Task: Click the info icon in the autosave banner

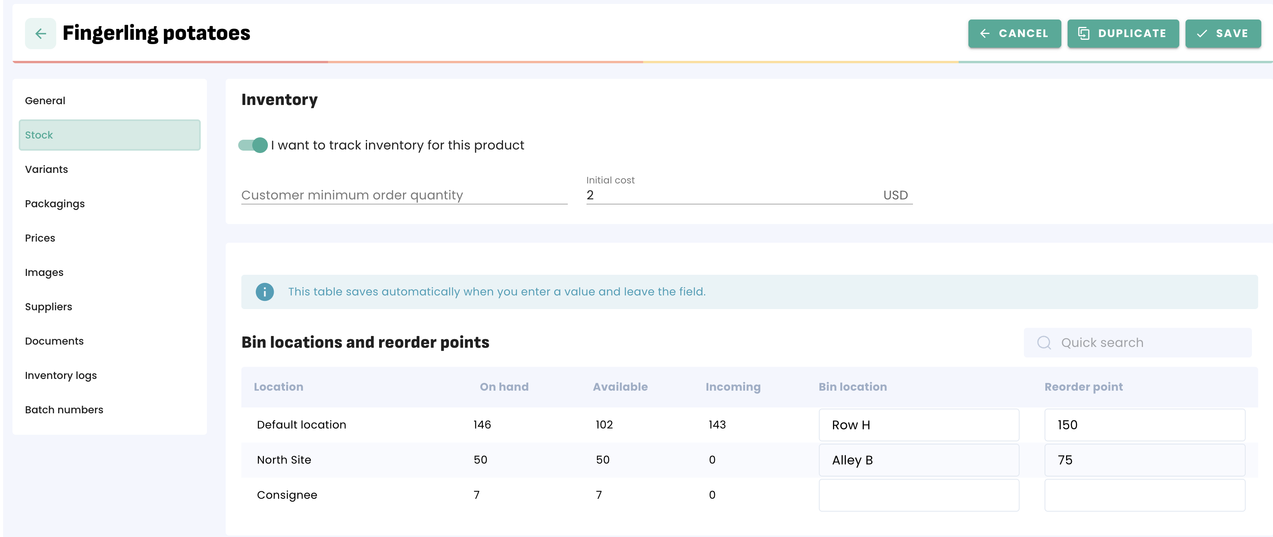Action: click(x=264, y=292)
